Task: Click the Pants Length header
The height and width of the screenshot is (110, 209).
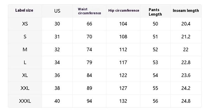Action: click(155, 12)
